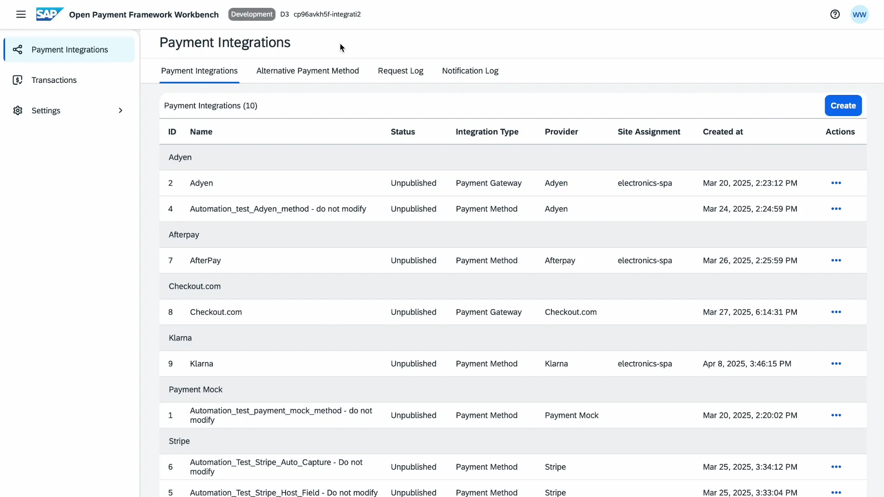This screenshot has height=497, width=884.
Task: Open actions menu for Automation_Test_Stripe_Host_Field row
Action: (836, 492)
